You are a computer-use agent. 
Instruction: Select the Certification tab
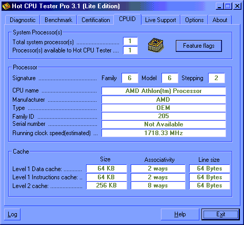tap(96, 20)
